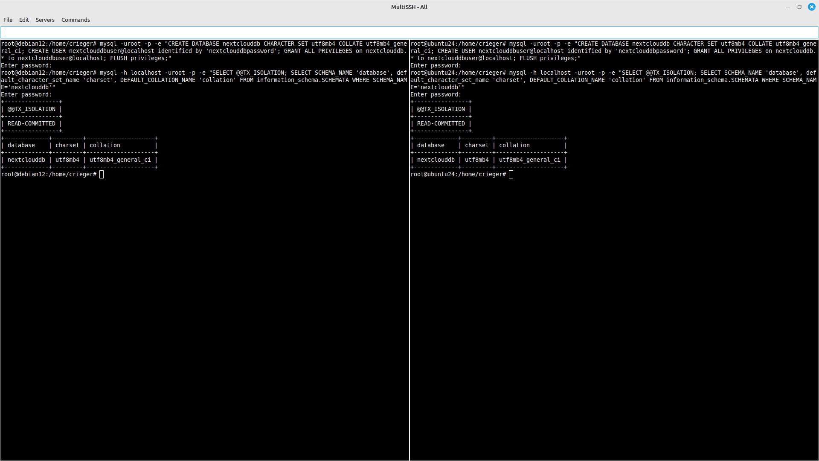Click @@TX_ISOLATION header in ubuntu24 terminal

click(441, 109)
